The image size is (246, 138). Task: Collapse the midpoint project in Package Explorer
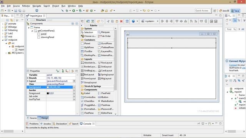pos(3,40)
